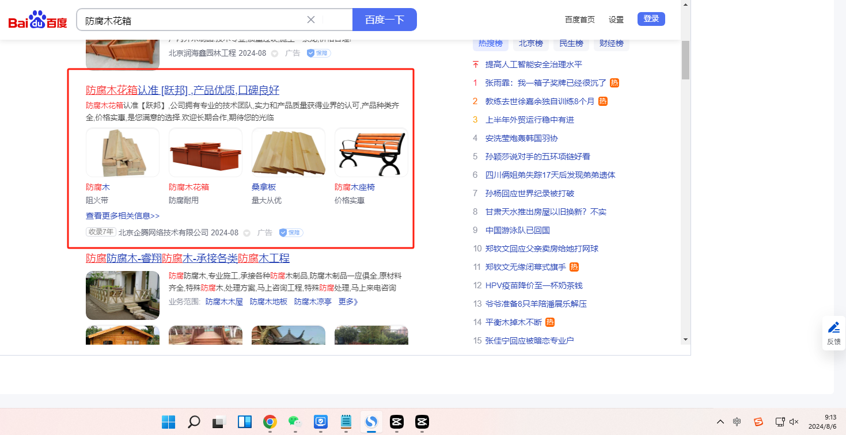Viewport: 846px width, 435px height.
Task: Click the 桑拿板 product thumbnail
Action: click(x=289, y=152)
